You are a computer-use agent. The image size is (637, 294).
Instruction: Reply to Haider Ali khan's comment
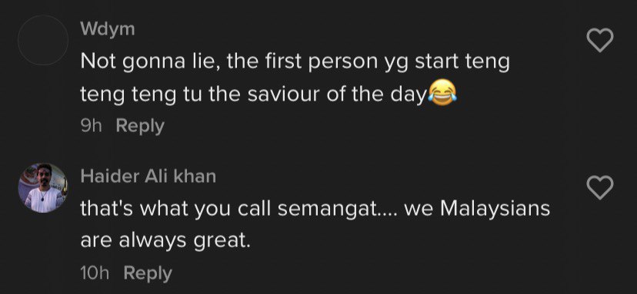(148, 273)
